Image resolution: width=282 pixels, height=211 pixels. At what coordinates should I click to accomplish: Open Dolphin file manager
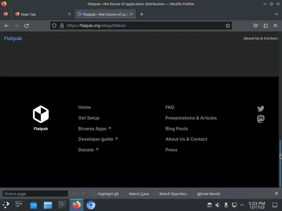pos(48,205)
